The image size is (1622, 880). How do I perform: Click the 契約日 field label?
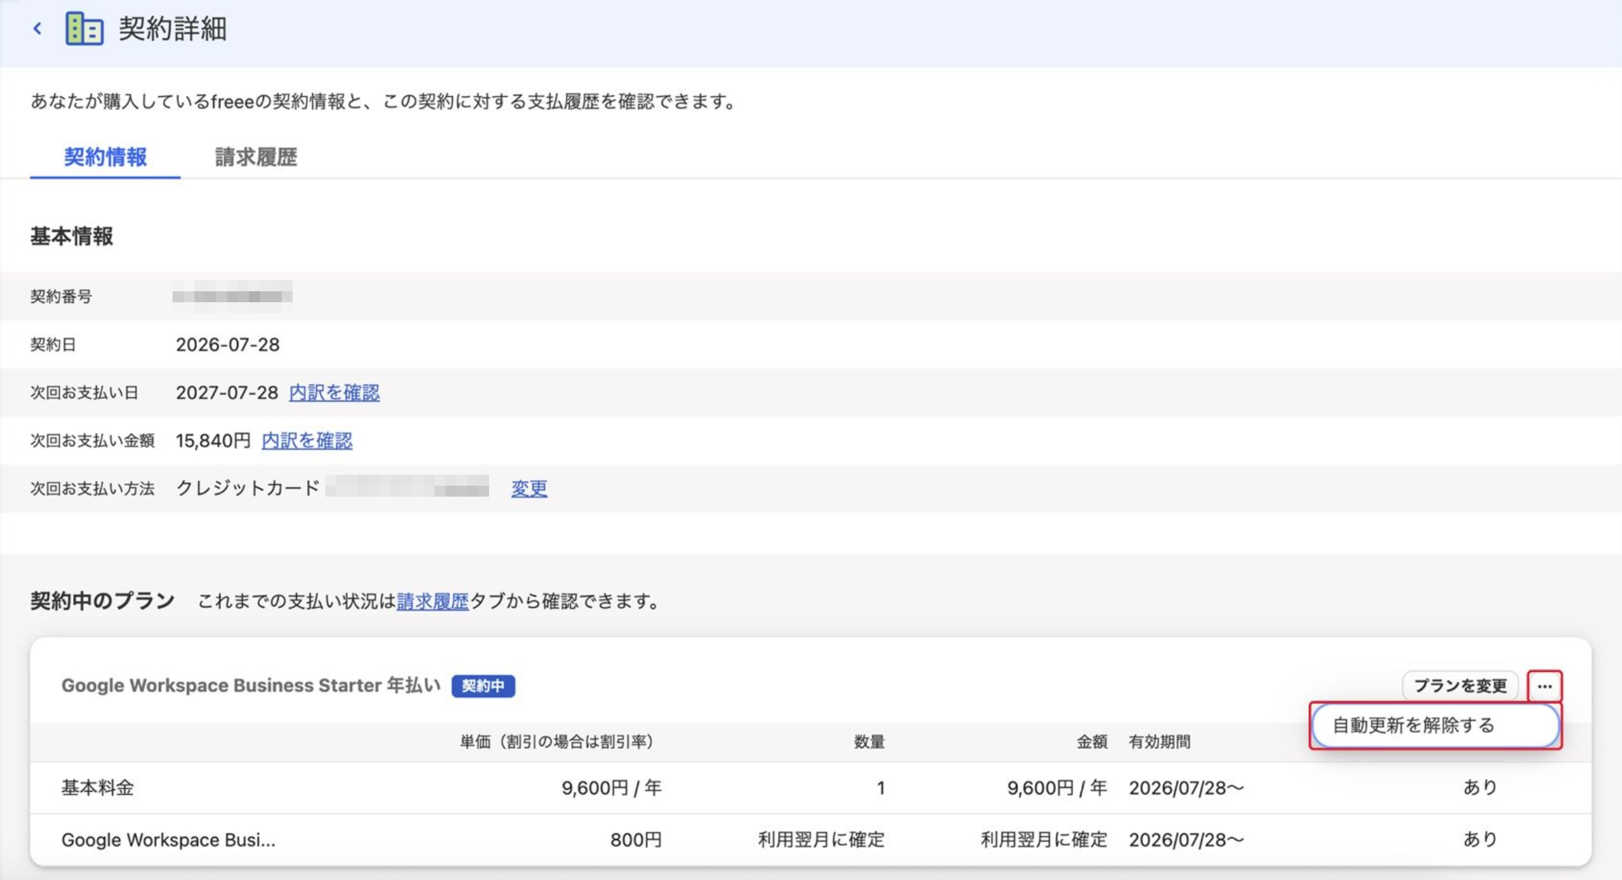53,344
